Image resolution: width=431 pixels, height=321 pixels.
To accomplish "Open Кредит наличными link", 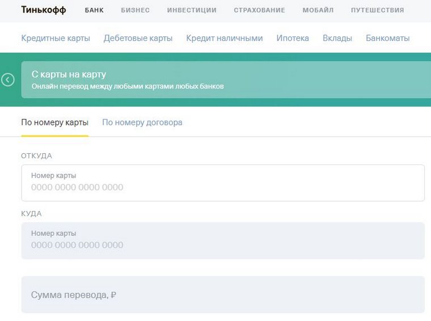I will click(x=225, y=38).
